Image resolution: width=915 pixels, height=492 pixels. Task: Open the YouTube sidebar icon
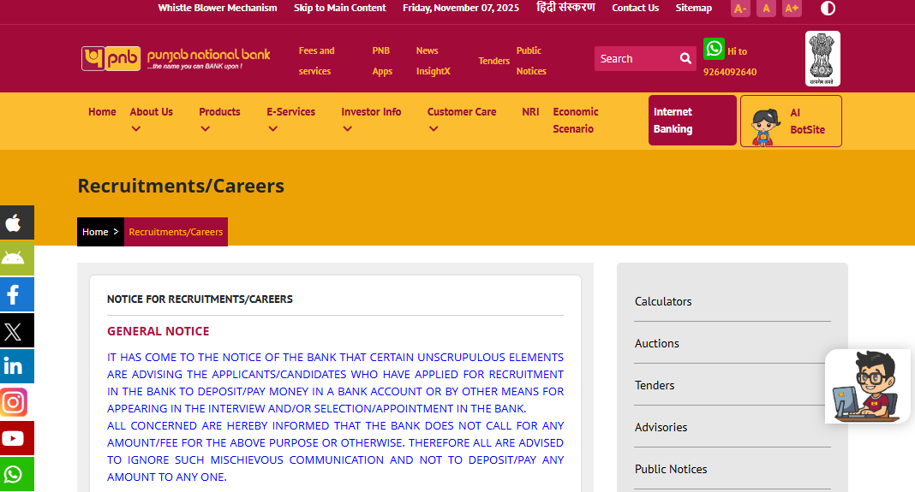[17, 438]
